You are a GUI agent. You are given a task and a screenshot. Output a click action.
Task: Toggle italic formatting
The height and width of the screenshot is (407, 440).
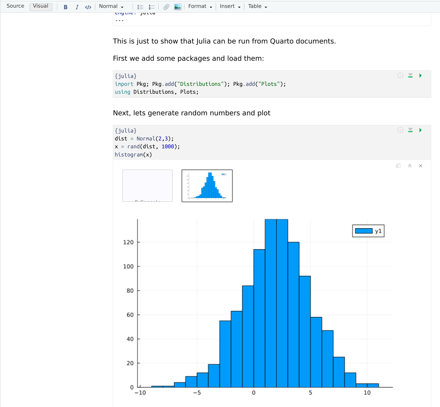[x=77, y=7]
